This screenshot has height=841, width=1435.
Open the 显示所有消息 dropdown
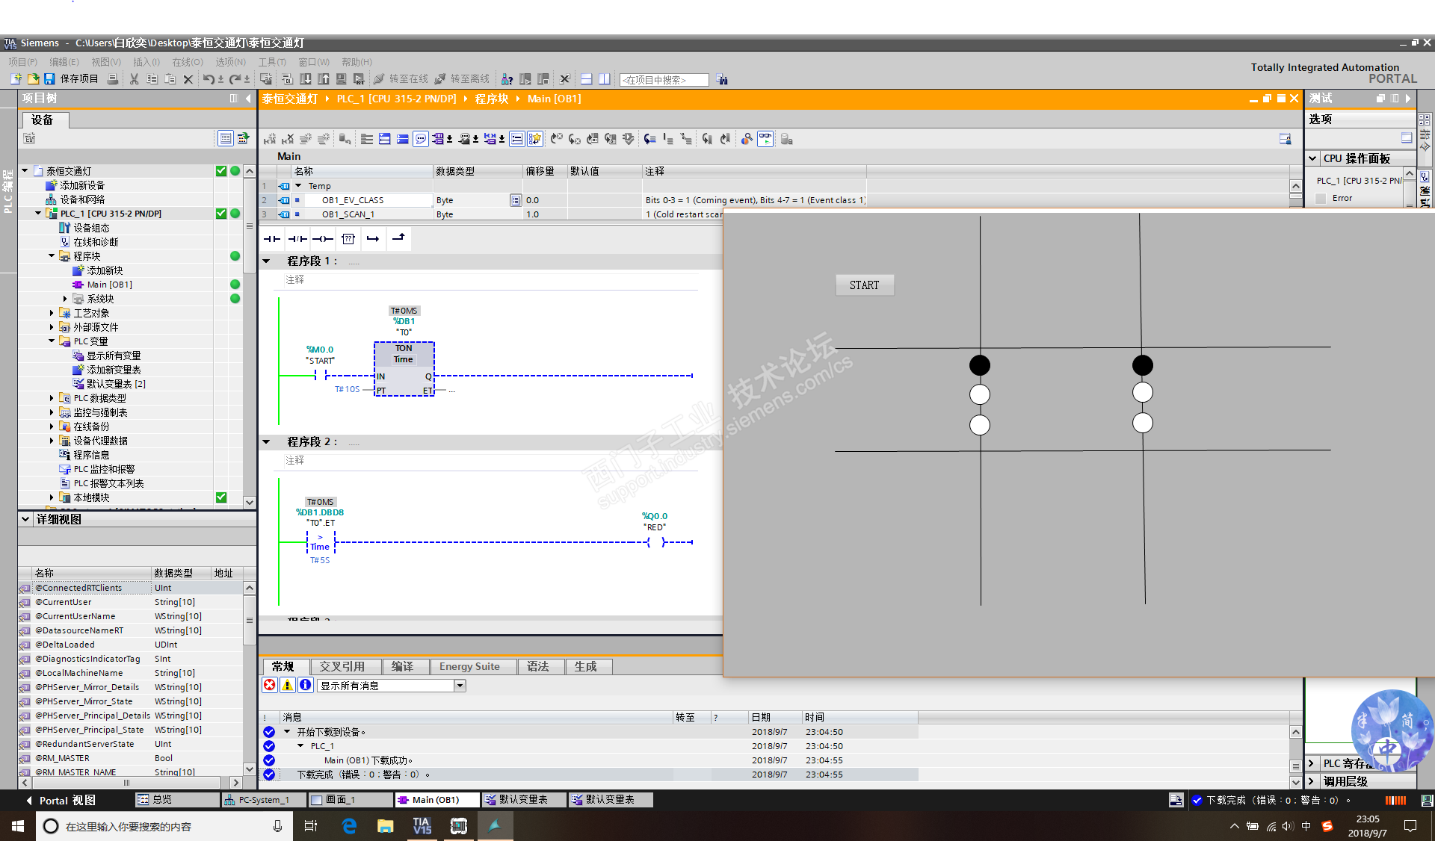coord(460,686)
